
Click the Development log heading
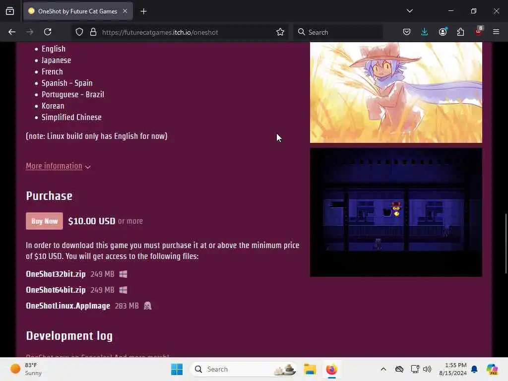click(x=69, y=336)
